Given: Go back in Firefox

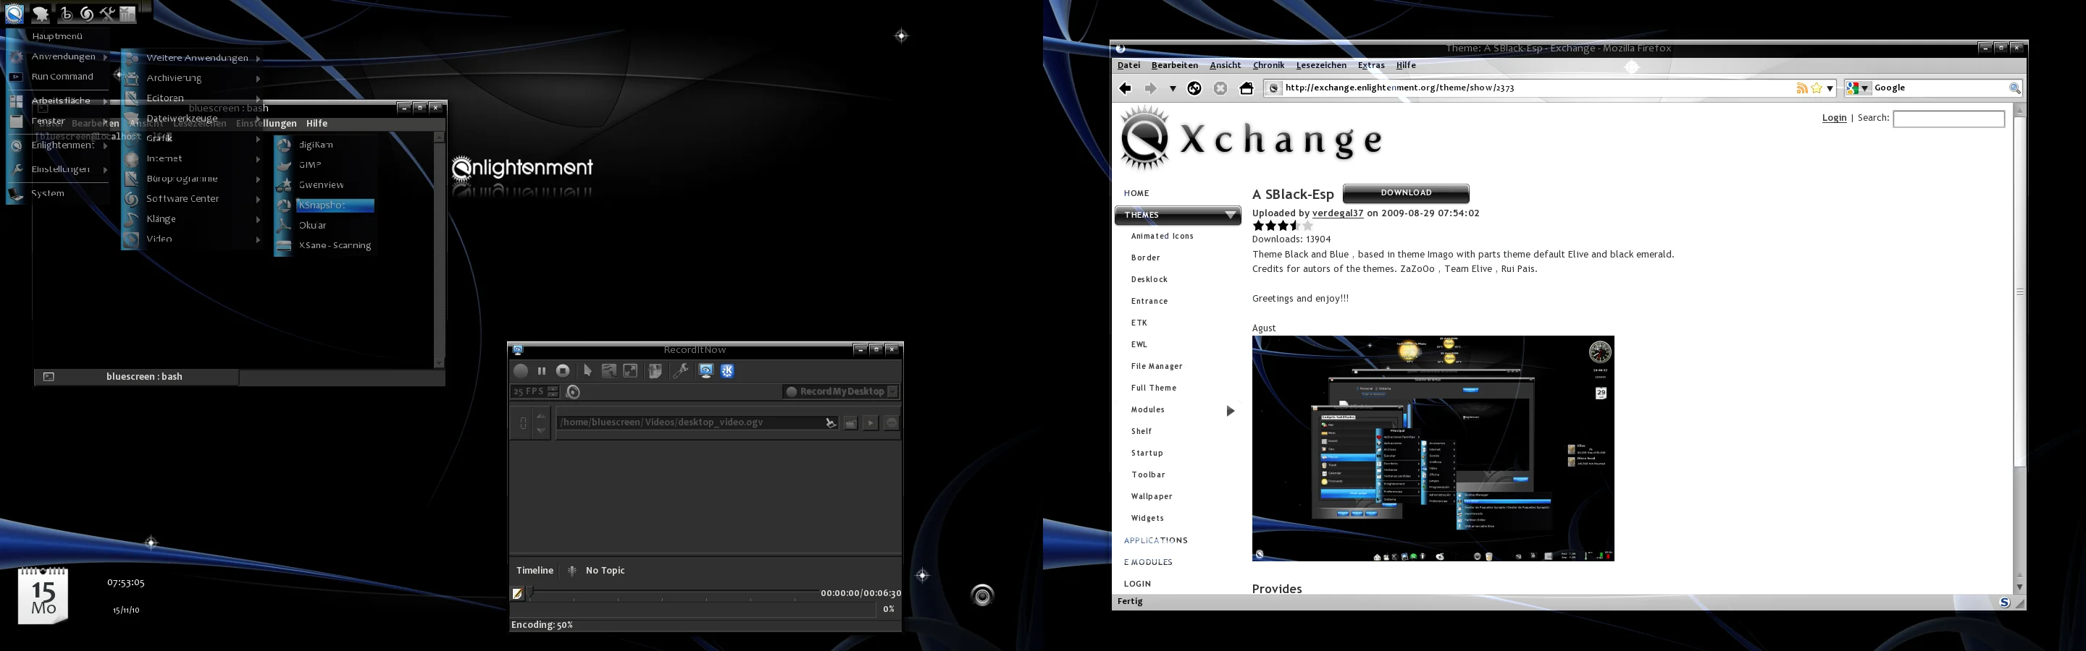Looking at the screenshot, I should [x=1125, y=88].
